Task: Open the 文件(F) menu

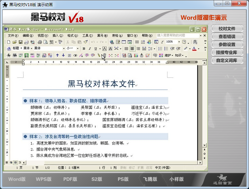Action: pos(13,35)
